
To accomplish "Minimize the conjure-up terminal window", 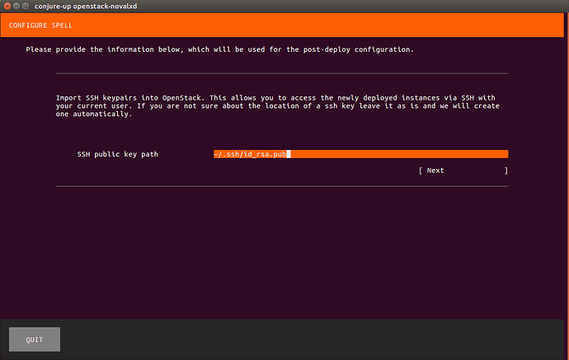I will click(x=16, y=6).
